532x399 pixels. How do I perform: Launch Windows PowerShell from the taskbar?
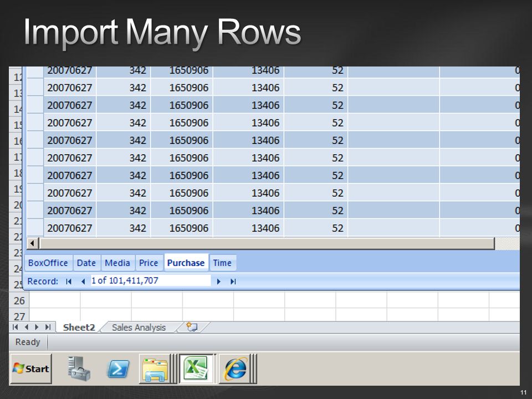pyautogui.click(x=118, y=369)
